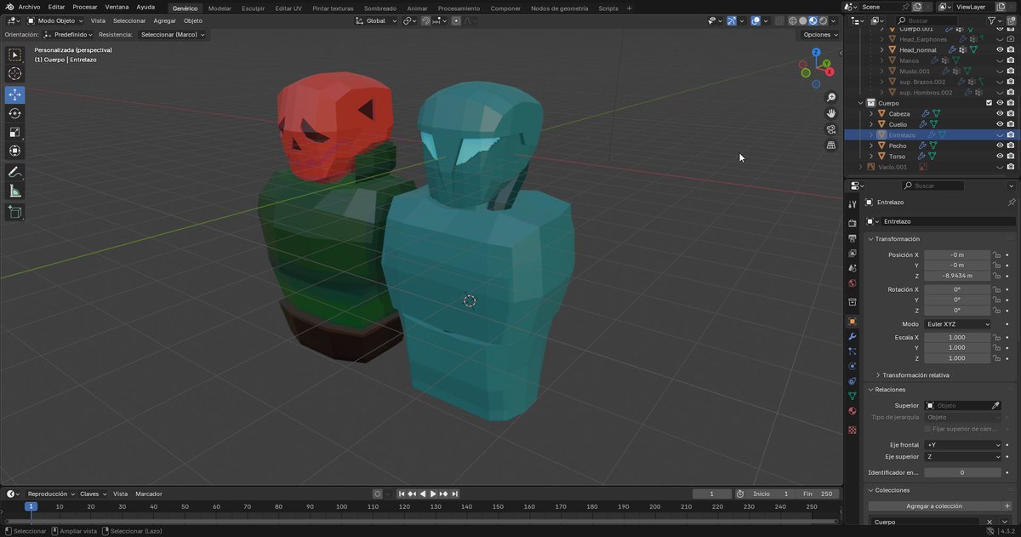Toggle visibility eye of Pecho
This screenshot has width=1021, height=537.
point(1000,146)
